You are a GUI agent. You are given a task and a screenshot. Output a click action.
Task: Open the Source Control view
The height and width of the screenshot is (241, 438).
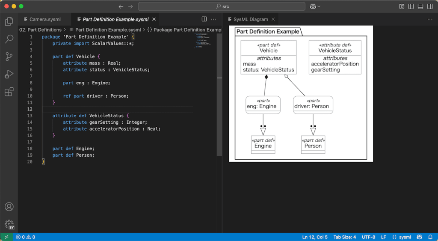coord(9,57)
